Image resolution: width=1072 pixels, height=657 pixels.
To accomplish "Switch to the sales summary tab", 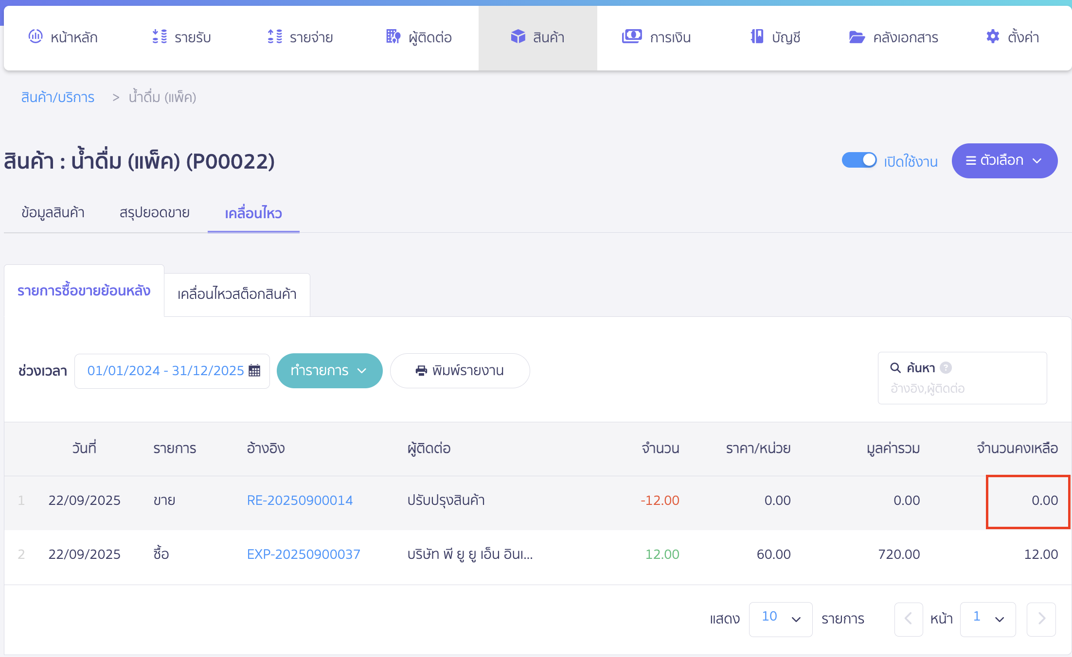I will click(154, 213).
